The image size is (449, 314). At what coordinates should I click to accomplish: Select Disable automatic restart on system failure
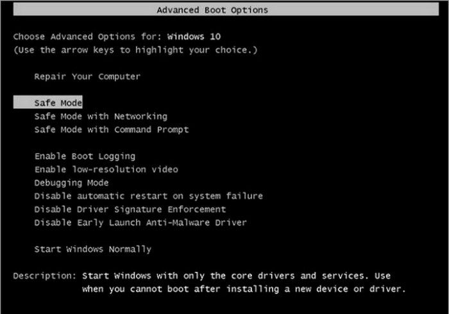click(149, 196)
